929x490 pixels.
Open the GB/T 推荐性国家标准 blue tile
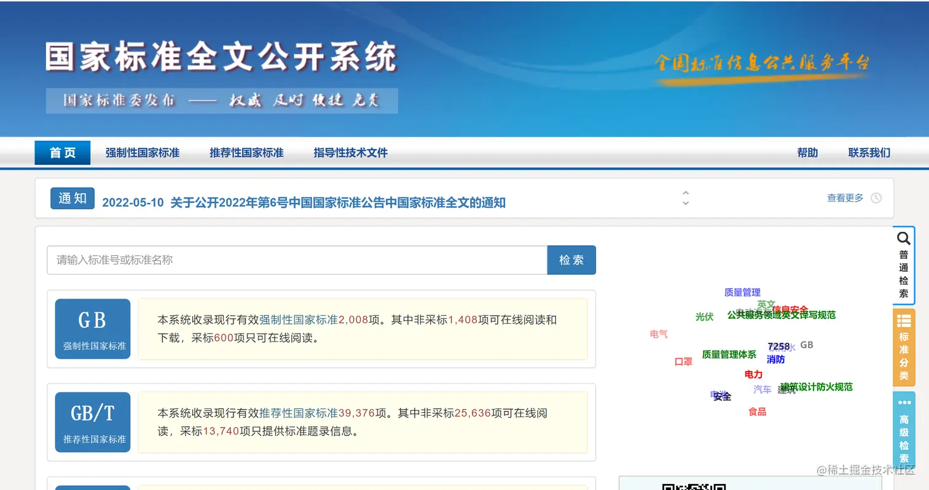[x=93, y=422]
